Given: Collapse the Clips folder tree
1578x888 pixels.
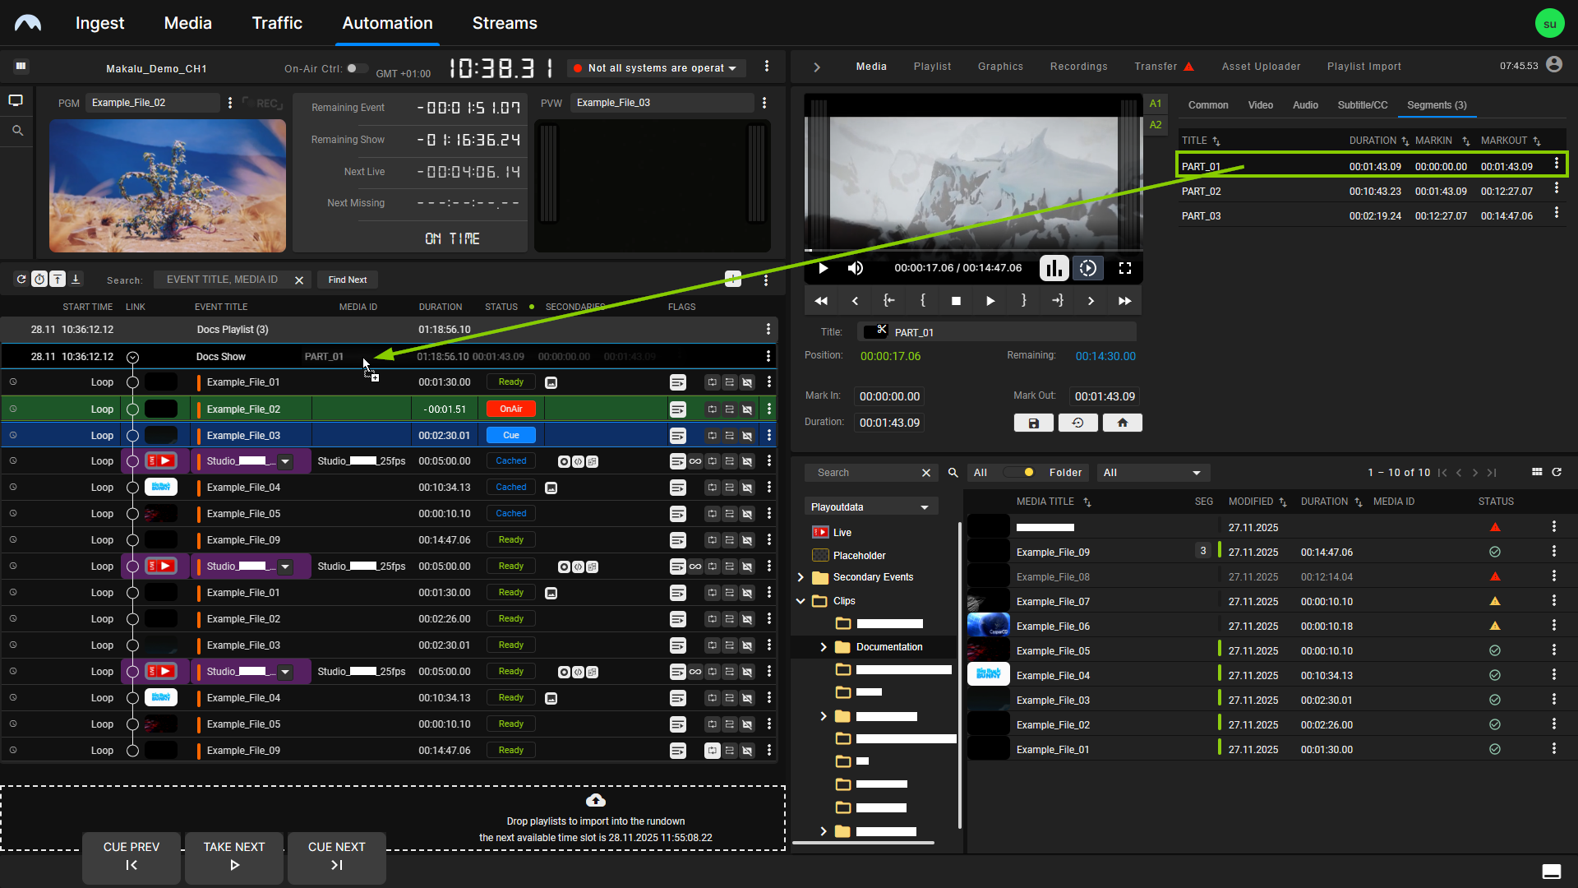Looking at the screenshot, I should click(x=801, y=601).
